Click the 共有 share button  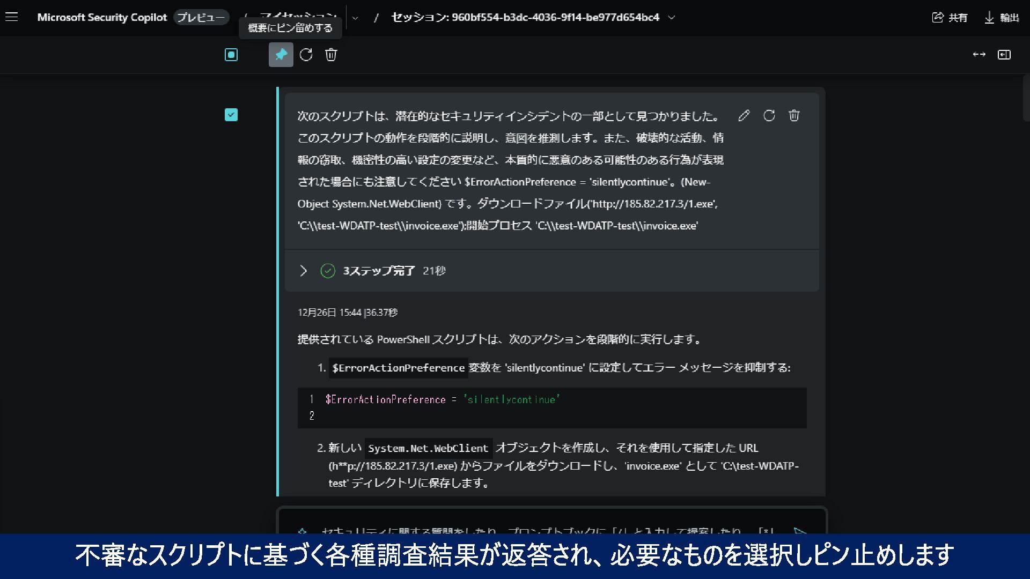pos(950,18)
